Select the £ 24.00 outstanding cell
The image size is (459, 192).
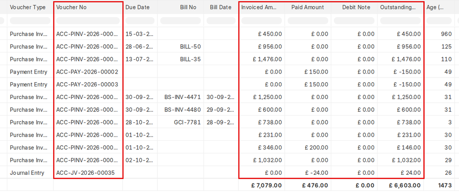point(400,173)
